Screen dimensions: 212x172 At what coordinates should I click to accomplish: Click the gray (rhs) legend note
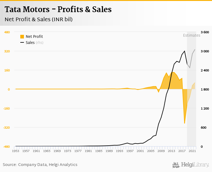[39, 43]
